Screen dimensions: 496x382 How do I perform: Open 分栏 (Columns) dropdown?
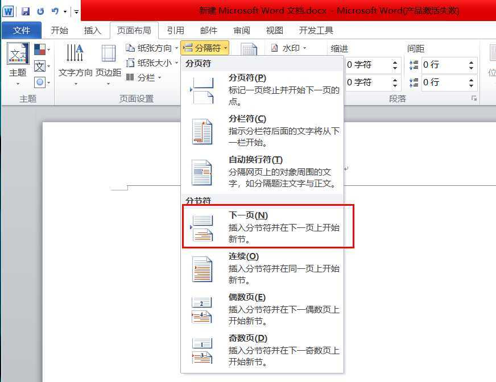coord(143,77)
